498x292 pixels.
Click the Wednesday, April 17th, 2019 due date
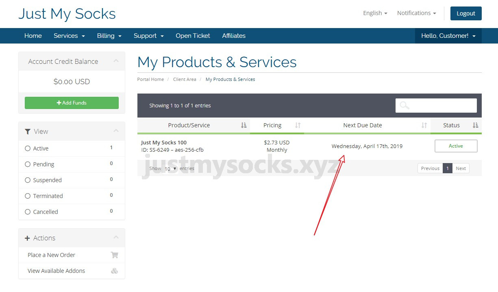coord(367,146)
